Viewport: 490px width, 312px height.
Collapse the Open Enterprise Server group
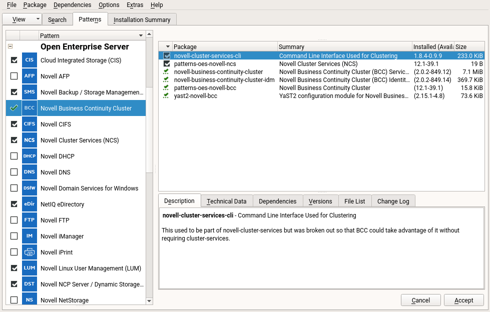tap(10, 46)
